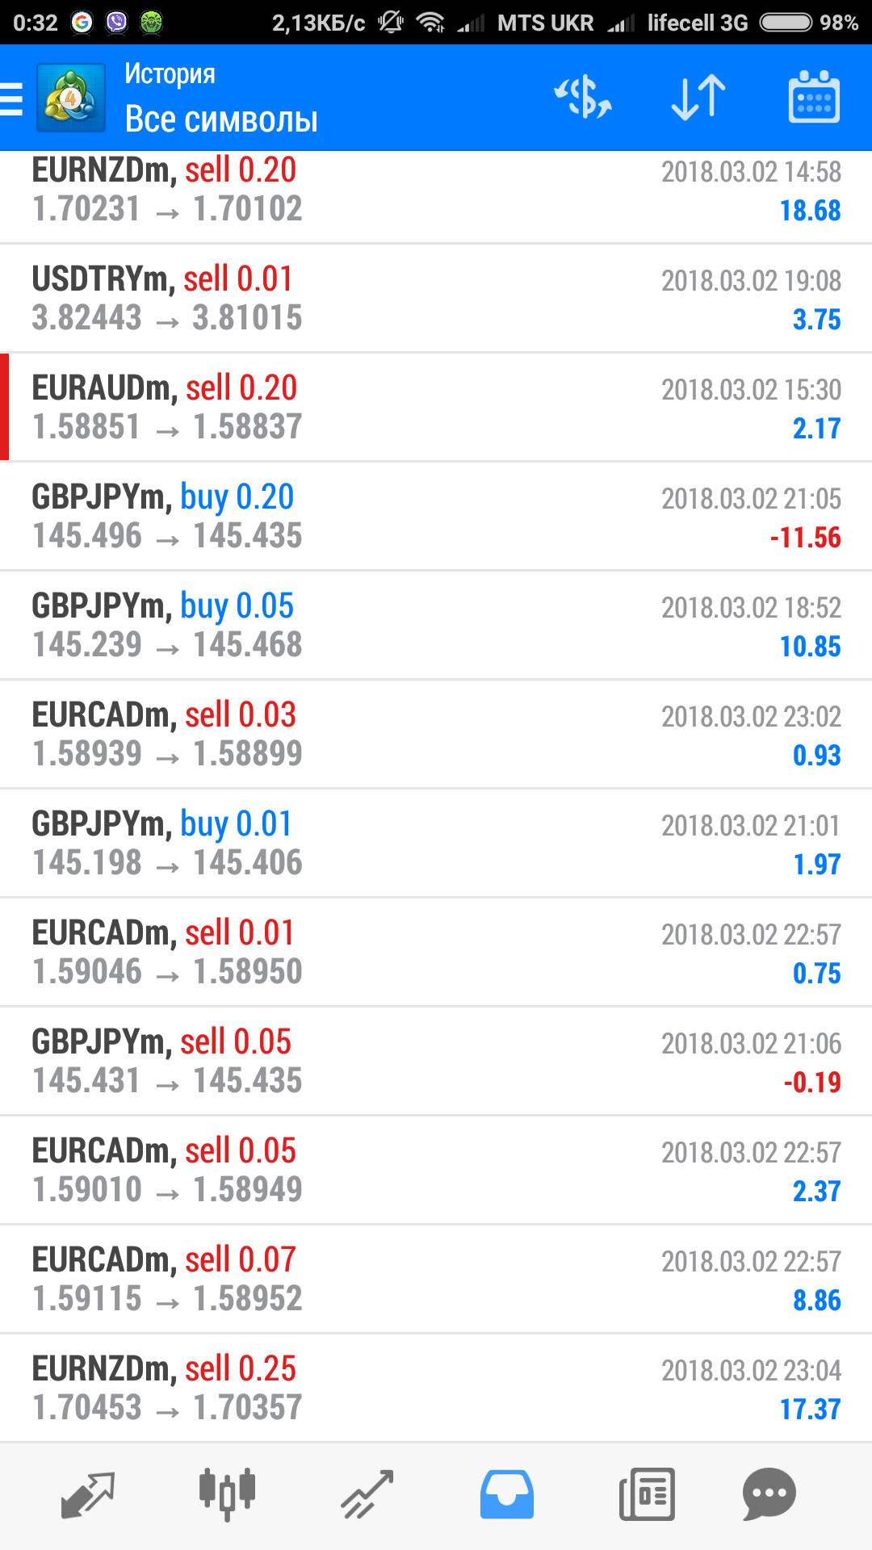Tap the GBPJPYm sell 0.05 entry

tap(436, 1062)
